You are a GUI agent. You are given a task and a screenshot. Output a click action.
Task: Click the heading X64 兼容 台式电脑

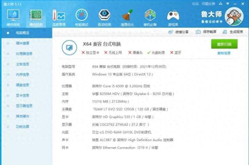pyautogui.click(x=102, y=44)
